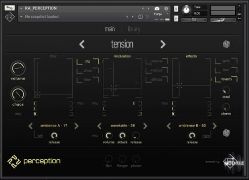
Task: Adjust the flanger knob
Action: tap(122, 159)
